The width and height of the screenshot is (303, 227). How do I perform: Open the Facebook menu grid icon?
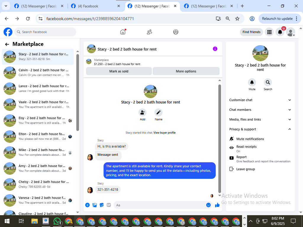pyautogui.click(x=269, y=32)
